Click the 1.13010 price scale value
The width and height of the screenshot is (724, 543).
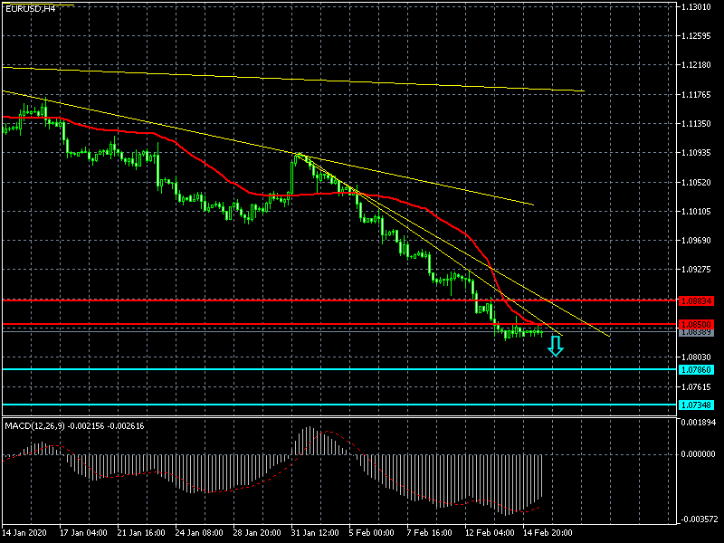[700, 6]
